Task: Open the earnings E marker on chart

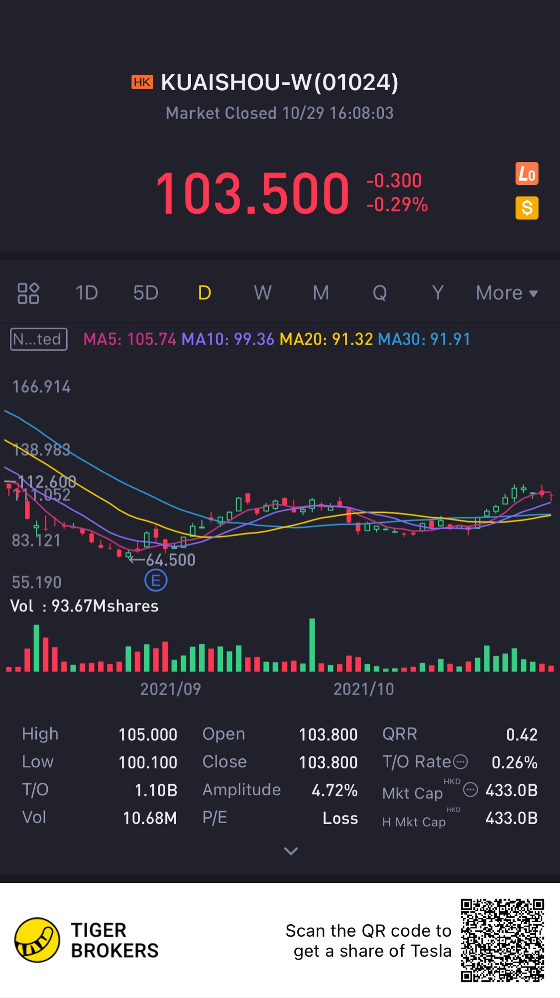Action: point(156,580)
